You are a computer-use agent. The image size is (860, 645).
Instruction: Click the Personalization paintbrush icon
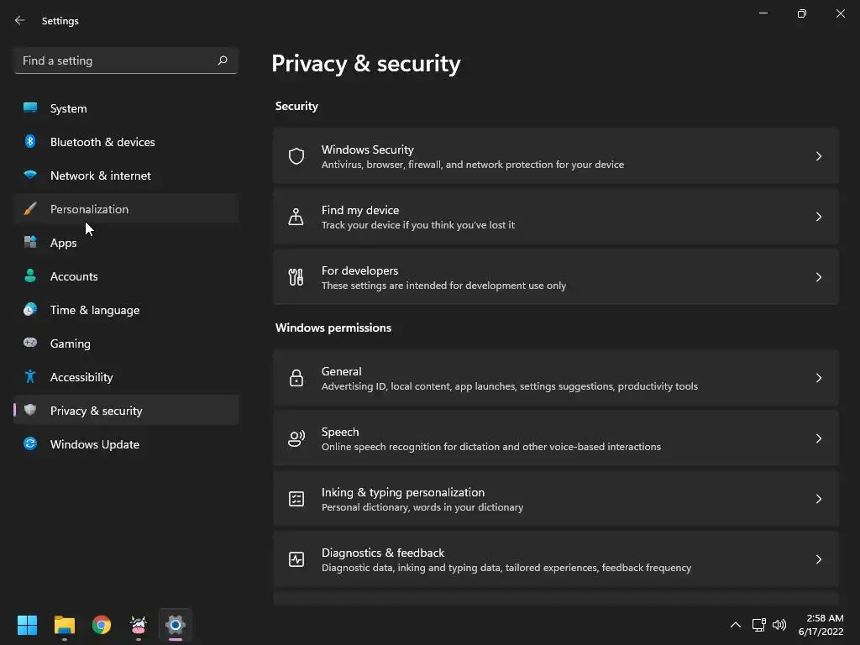pos(30,209)
